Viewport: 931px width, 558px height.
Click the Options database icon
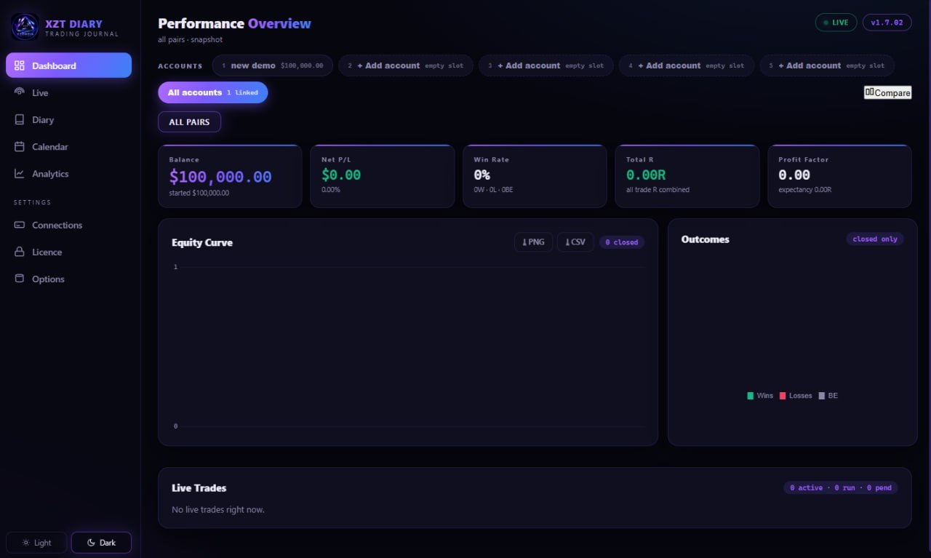20,279
